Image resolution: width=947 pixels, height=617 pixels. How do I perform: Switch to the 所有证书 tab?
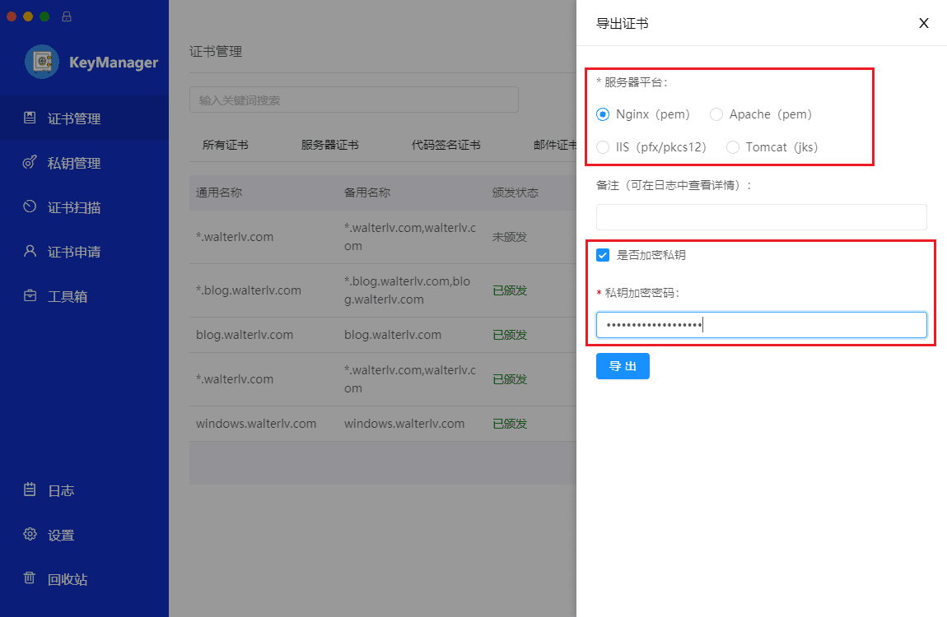[x=226, y=144]
